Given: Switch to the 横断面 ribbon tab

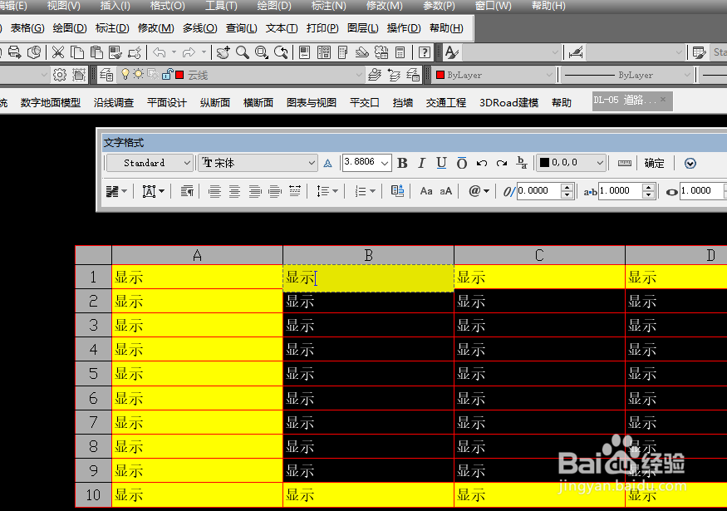Looking at the screenshot, I should point(257,101).
